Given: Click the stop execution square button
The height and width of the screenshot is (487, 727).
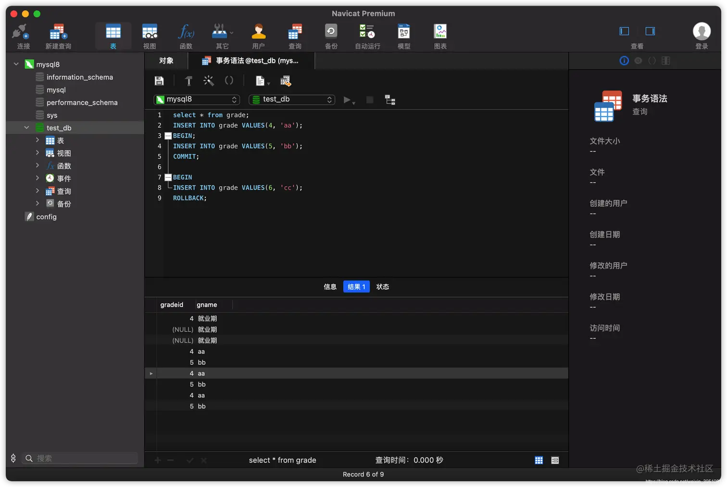Looking at the screenshot, I should [370, 100].
